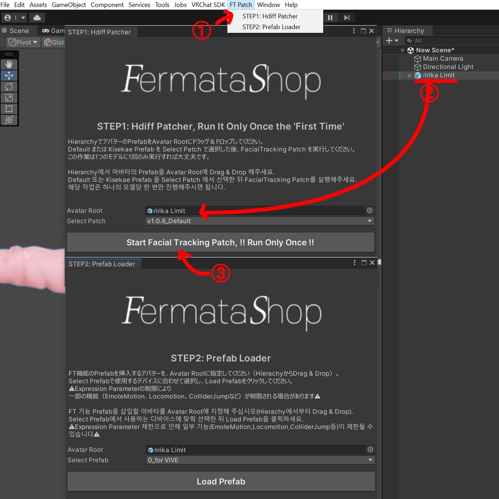Open the Avatar Root object picker in STEP1
The image size is (499, 499).
369,211
